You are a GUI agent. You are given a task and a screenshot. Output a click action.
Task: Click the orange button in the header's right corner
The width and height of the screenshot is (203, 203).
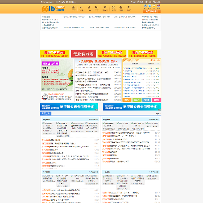pos(152,11)
